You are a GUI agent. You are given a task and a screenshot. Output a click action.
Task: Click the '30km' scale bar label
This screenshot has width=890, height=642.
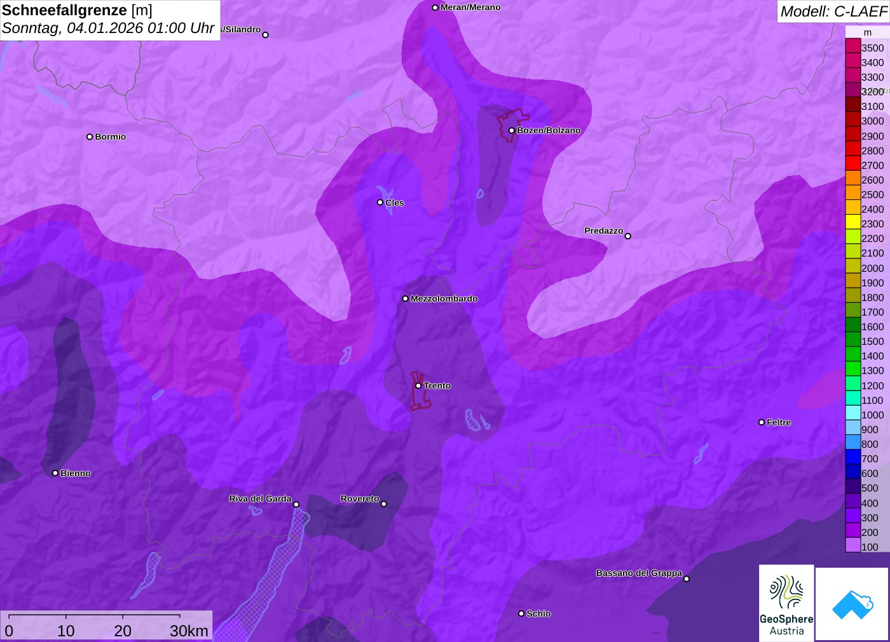[x=189, y=631]
